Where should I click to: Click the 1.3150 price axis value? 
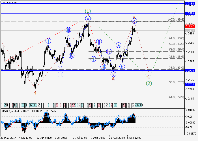(x=190, y=33)
